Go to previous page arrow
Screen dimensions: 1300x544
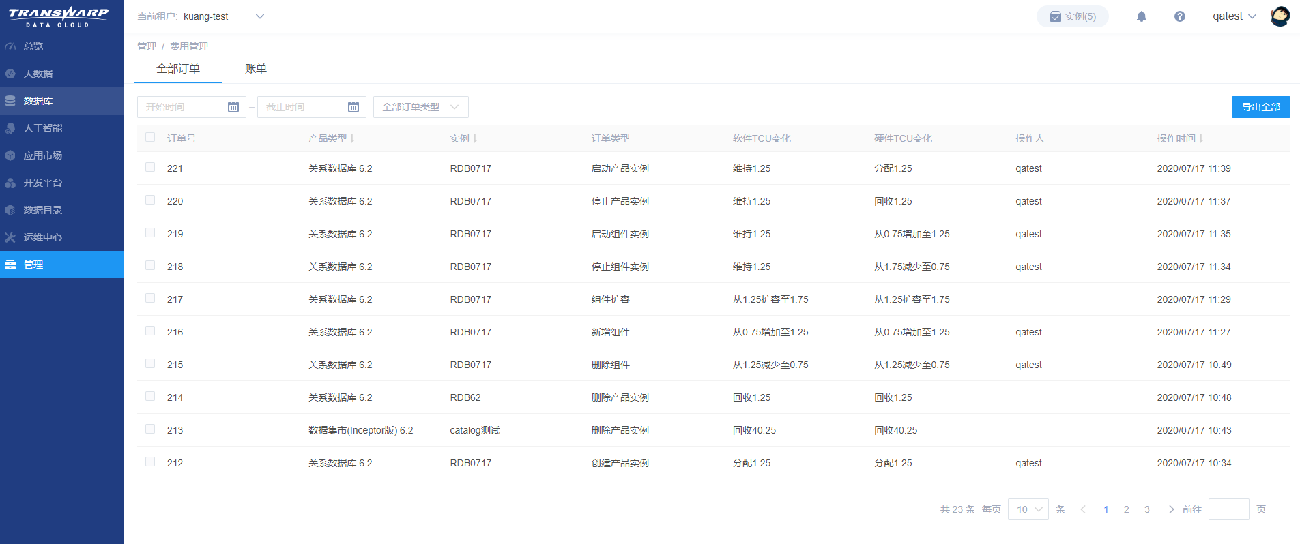[1083, 509]
